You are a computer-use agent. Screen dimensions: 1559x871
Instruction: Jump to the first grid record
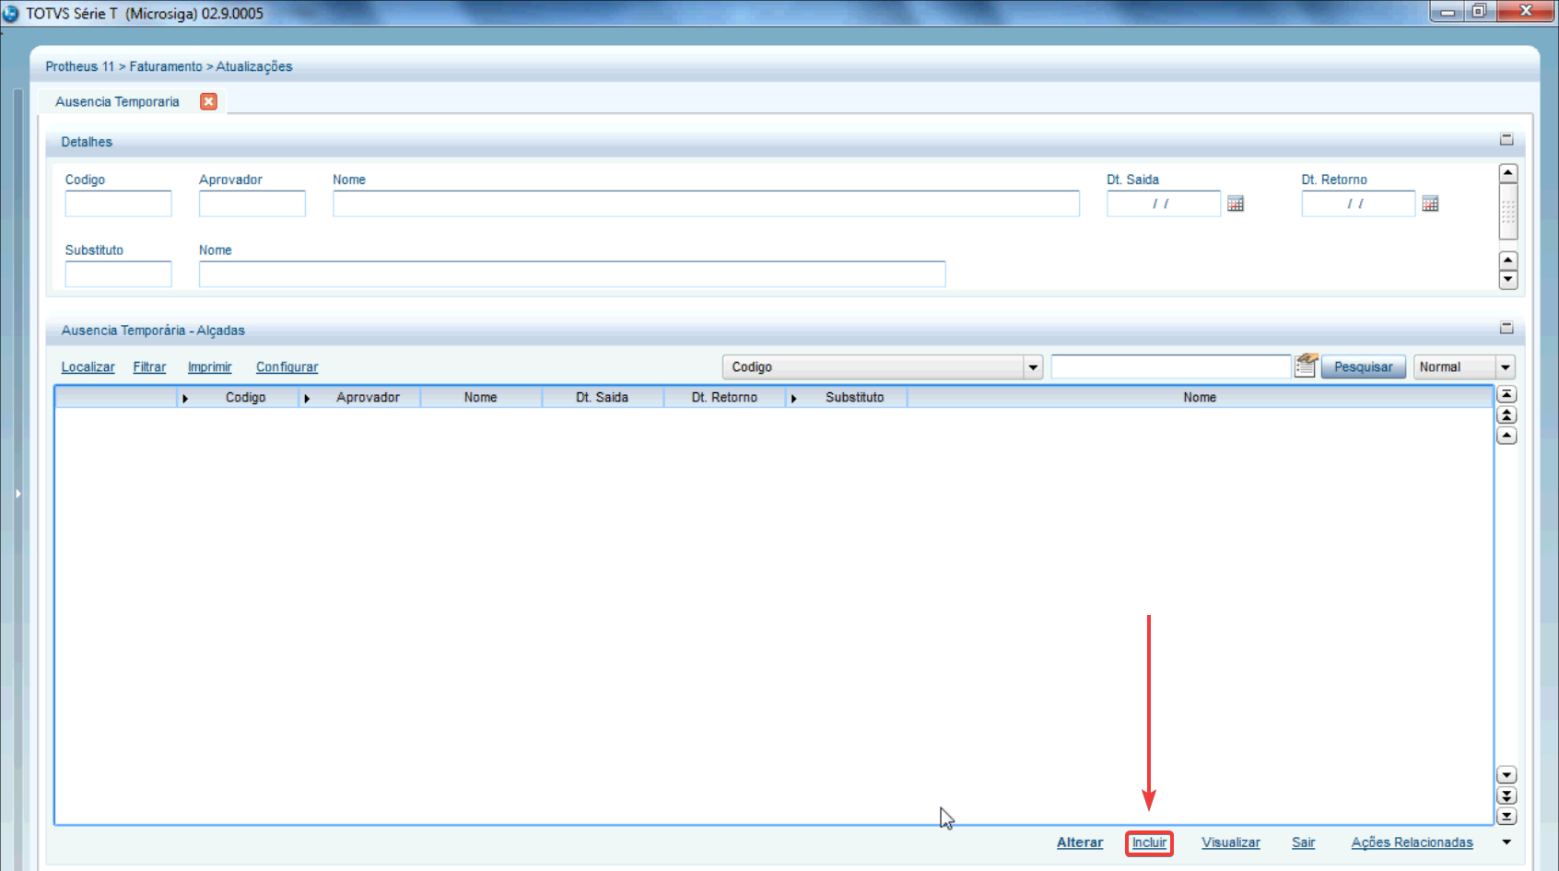(x=1506, y=394)
